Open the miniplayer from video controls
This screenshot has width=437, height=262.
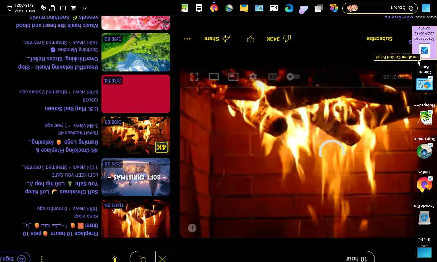coord(234,77)
